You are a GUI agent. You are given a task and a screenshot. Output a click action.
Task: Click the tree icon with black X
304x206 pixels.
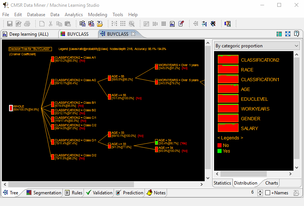[213, 24]
